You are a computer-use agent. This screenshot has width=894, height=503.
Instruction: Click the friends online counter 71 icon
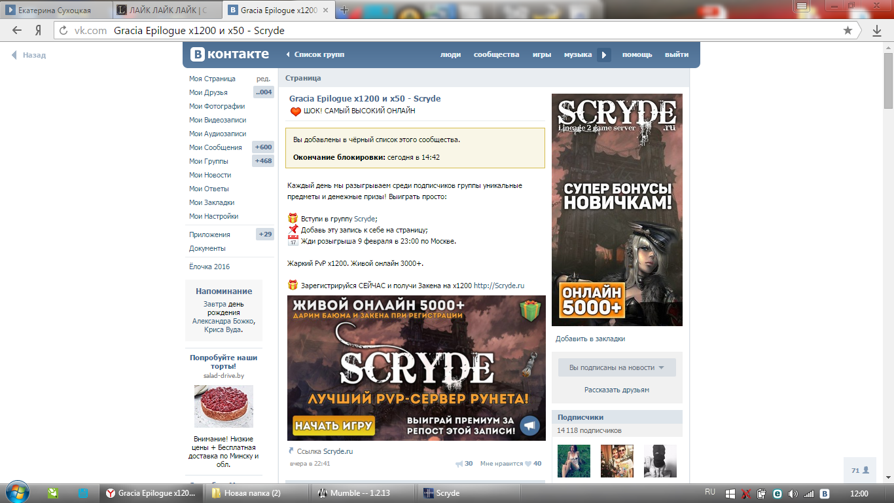861,470
